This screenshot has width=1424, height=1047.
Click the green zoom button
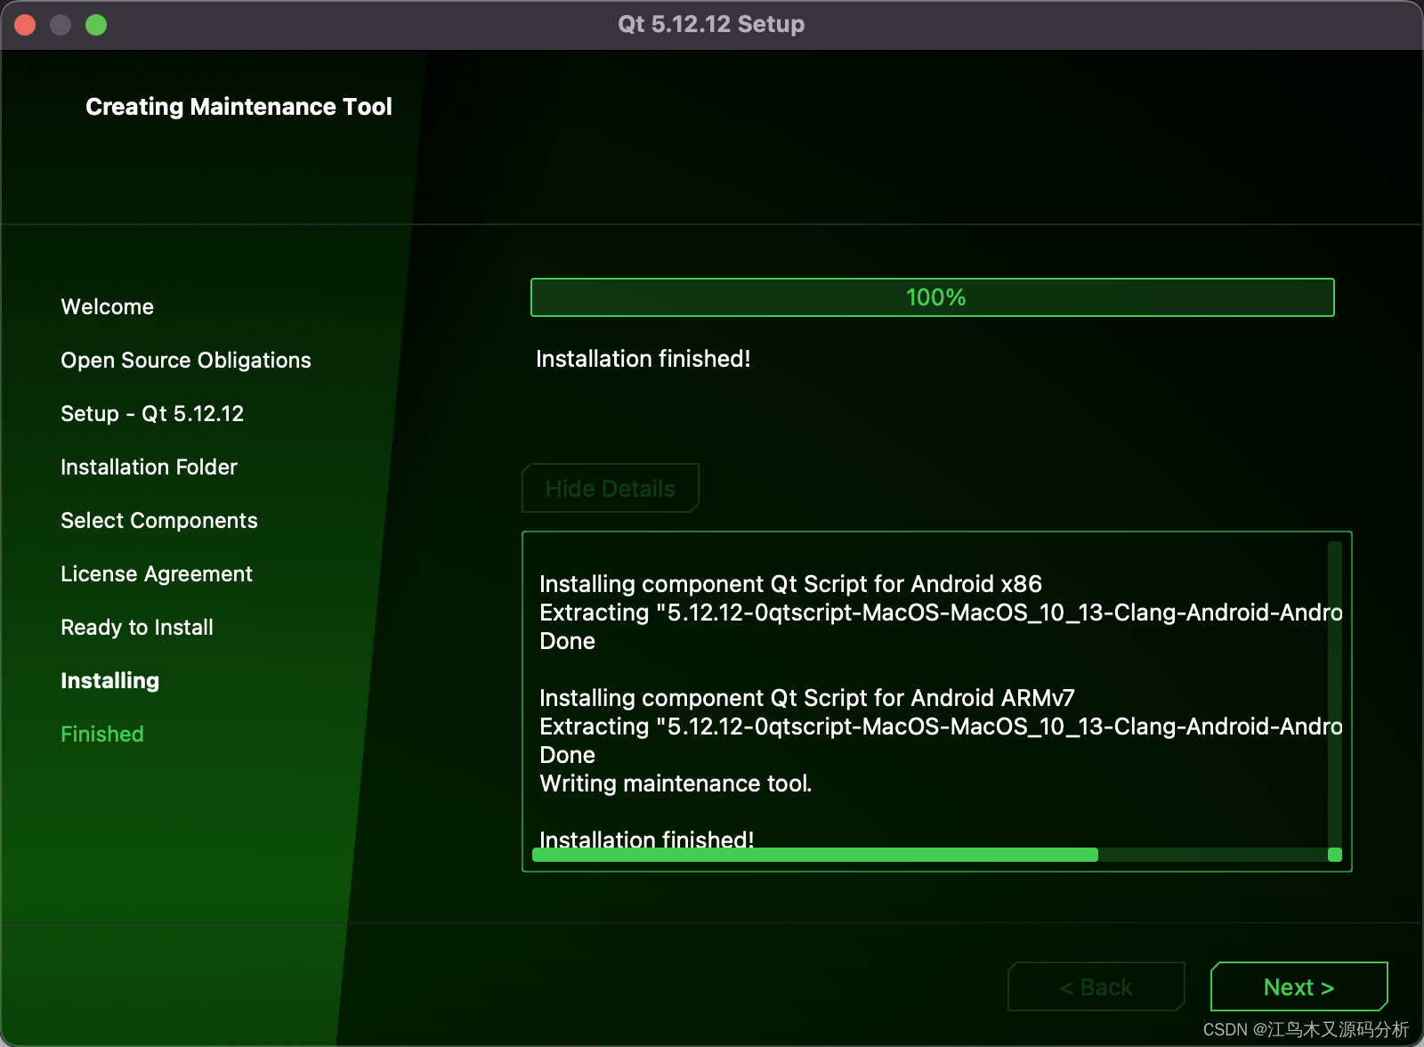(x=94, y=25)
